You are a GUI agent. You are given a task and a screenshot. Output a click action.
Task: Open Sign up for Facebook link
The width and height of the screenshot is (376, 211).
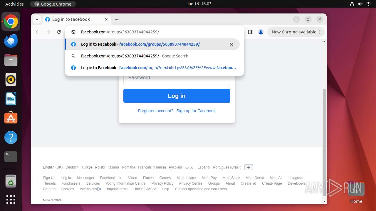pos(196,111)
